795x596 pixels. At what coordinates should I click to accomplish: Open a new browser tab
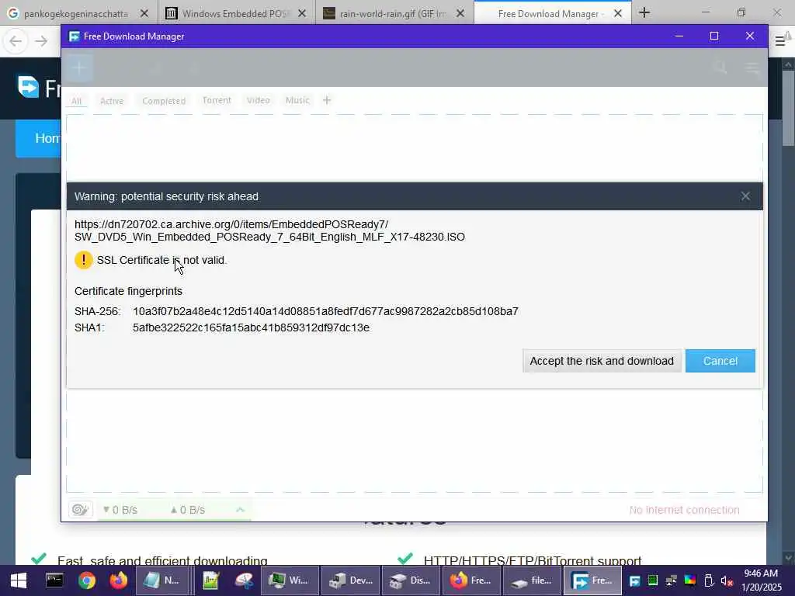pos(644,12)
